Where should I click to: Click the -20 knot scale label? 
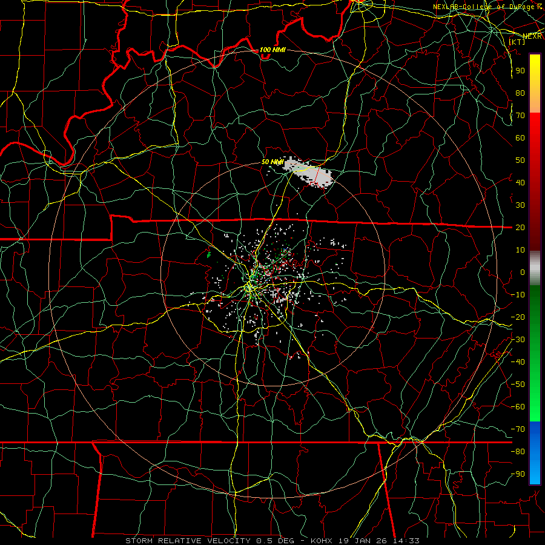[x=518, y=317]
